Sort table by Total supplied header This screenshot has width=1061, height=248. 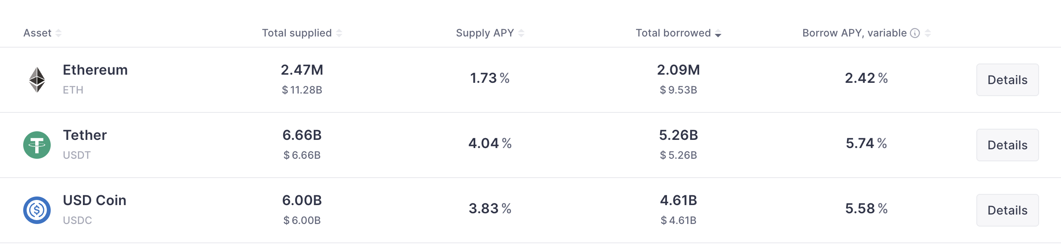click(x=297, y=33)
